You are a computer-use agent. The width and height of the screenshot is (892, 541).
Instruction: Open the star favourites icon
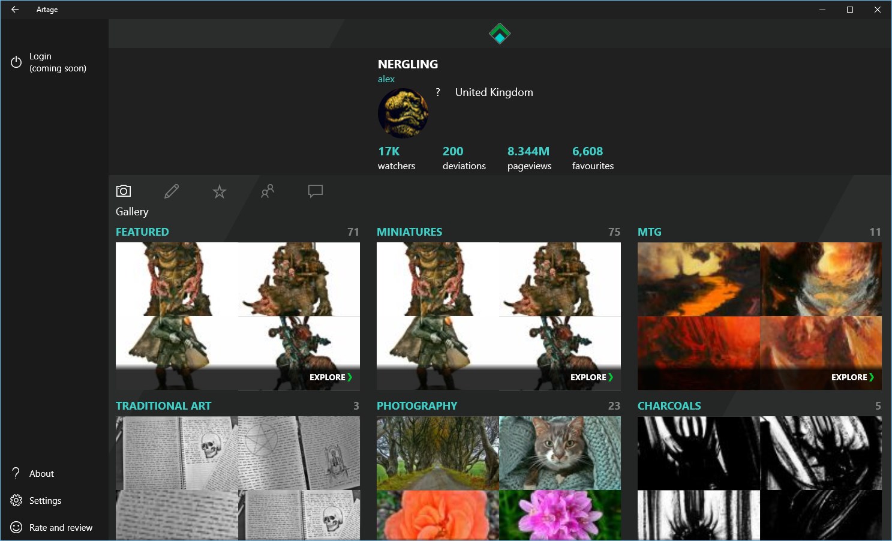(220, 191)
